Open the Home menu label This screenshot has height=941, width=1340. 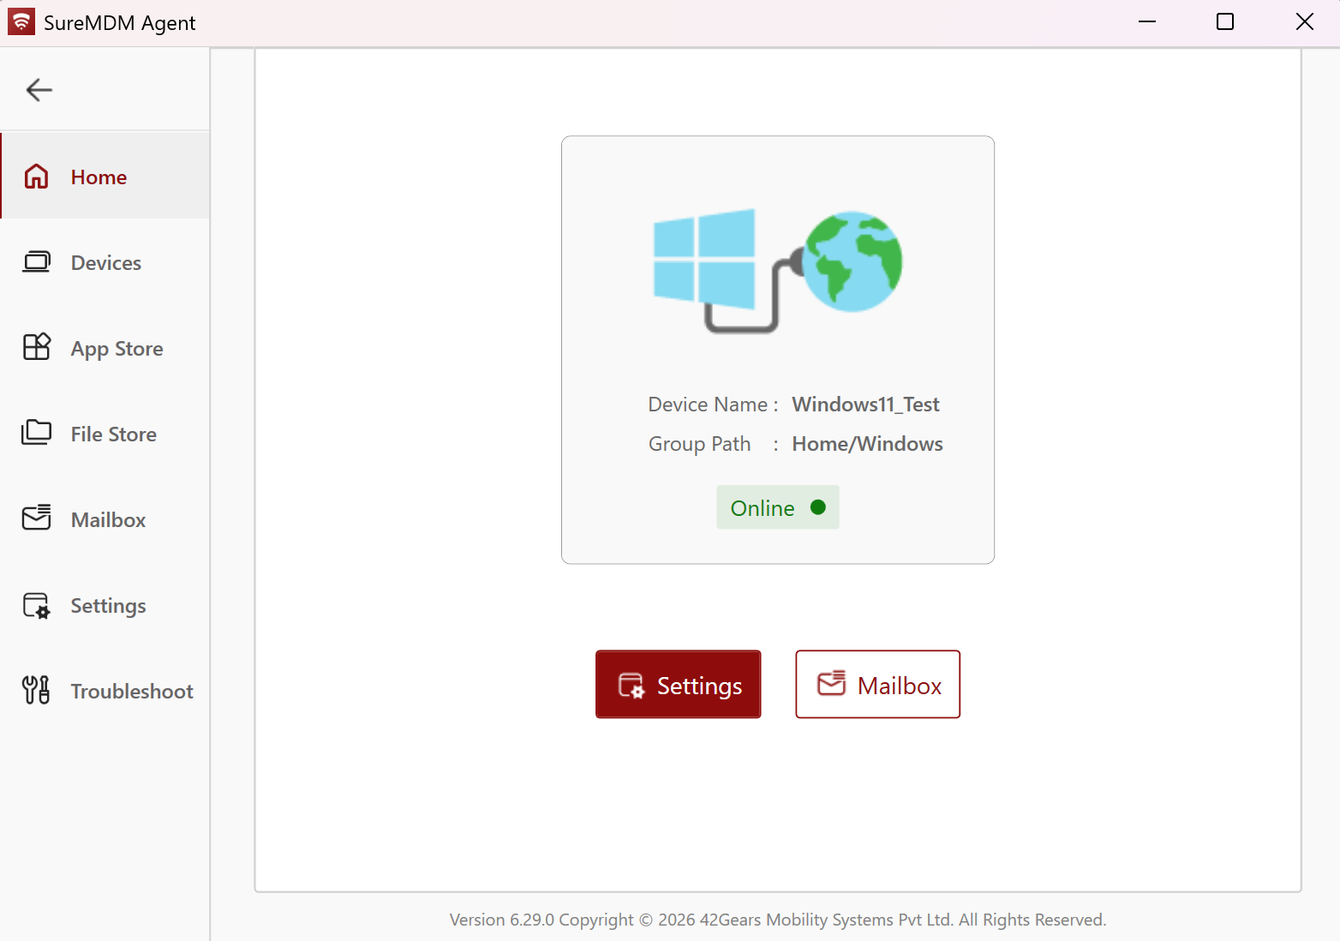point(99,177)
